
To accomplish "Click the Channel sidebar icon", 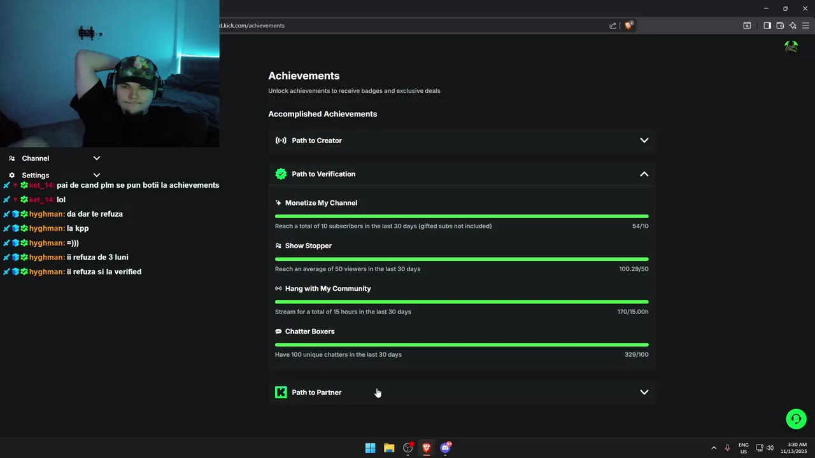I will [x=11, y=158].
